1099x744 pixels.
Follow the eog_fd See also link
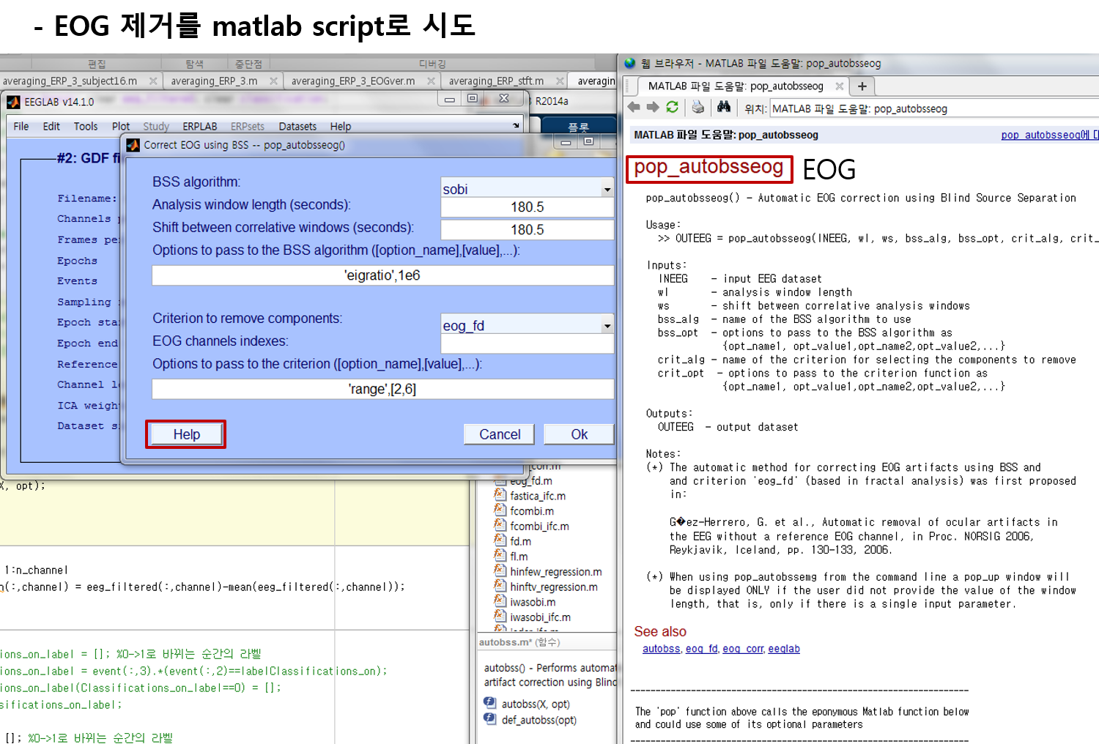[x=702, y=649]
